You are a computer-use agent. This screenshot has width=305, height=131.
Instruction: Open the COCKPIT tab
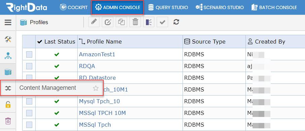pos(74,7)
